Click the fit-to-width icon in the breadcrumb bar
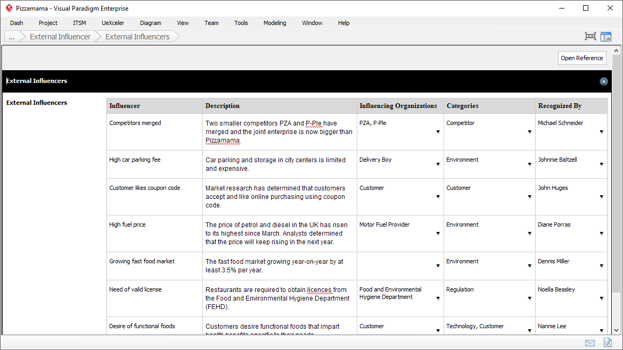 tap(590, 37)
